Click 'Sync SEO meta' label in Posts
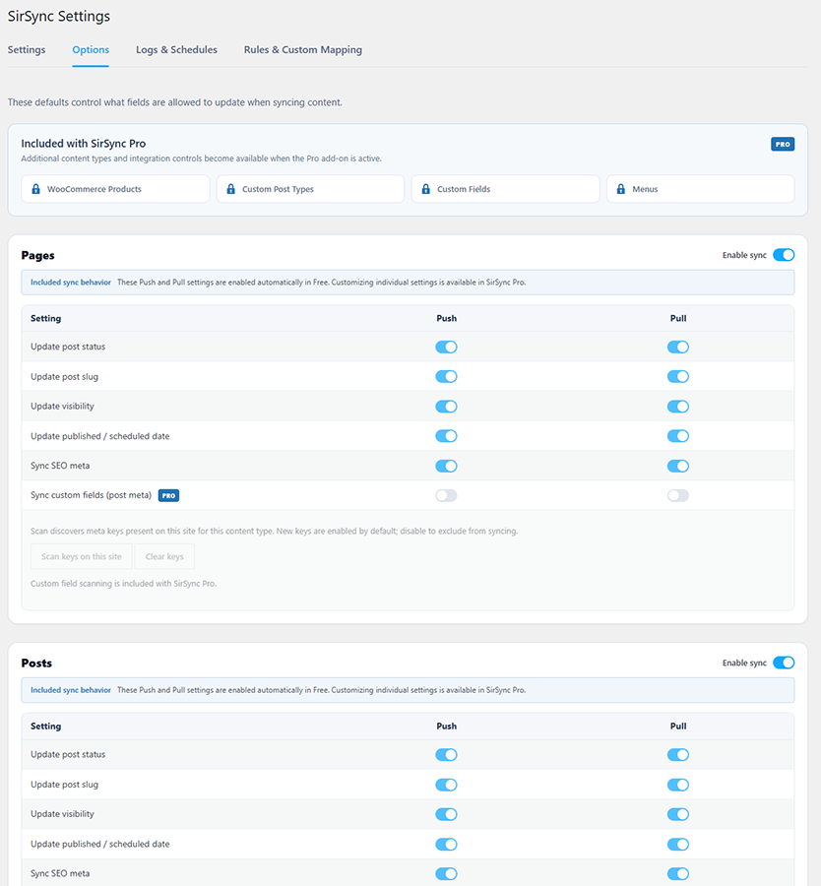The height and width of the screenshot is (886, 821). pos(60,873)
